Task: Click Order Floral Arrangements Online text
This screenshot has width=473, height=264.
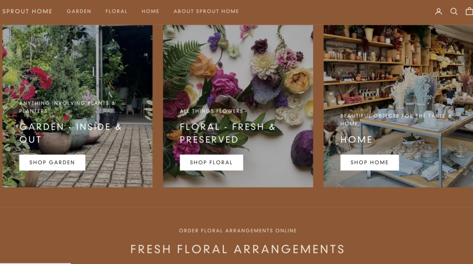Action: [x=238, y=231]
